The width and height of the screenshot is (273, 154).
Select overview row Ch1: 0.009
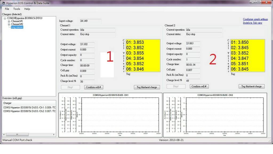coord(29,107)
